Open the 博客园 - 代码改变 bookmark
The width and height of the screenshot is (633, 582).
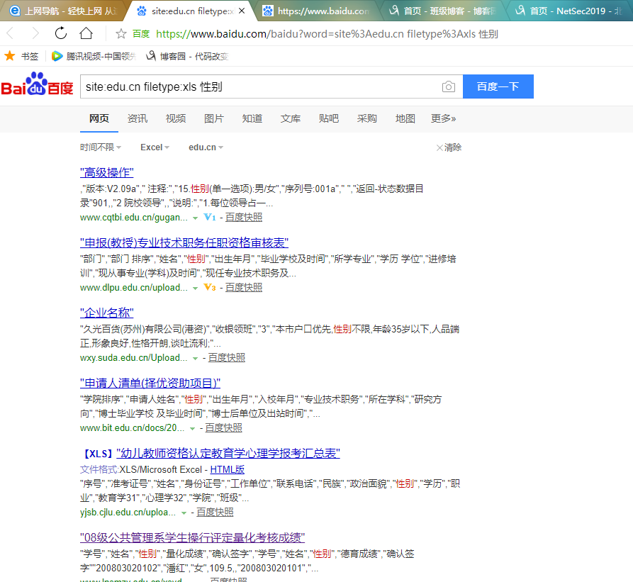pyautogui.click(x=187, y=56)
